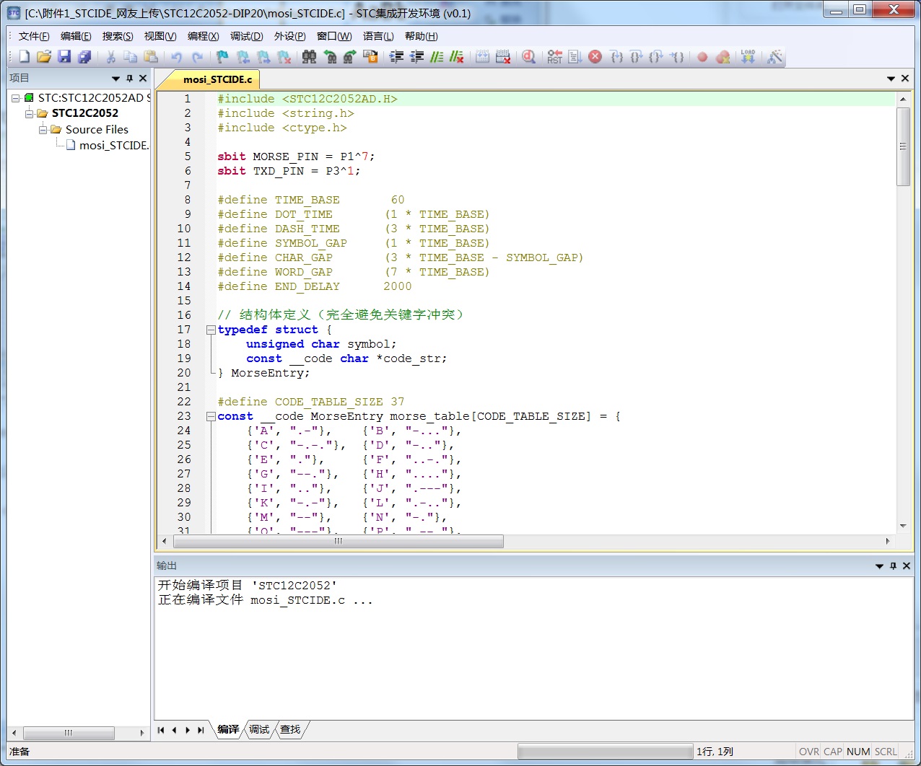
Task: Open the editor tab list dropdown arrow
Action: (x=891, y=78)
